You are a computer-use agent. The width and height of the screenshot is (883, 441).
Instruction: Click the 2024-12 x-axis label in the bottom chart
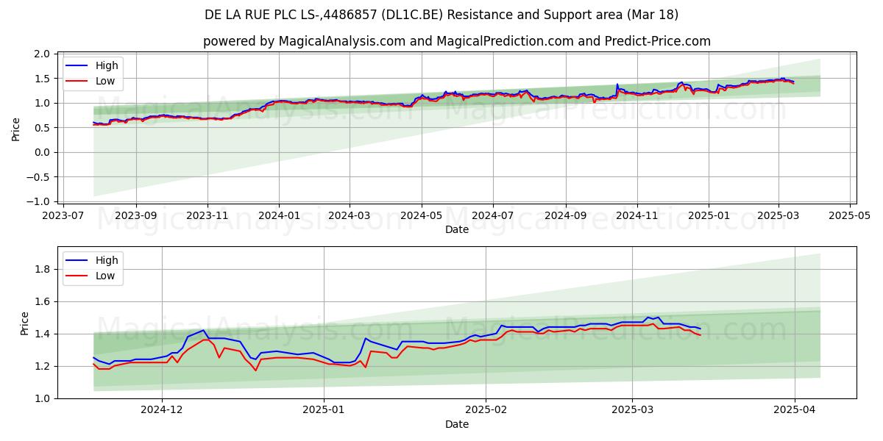tap(161, 411)
